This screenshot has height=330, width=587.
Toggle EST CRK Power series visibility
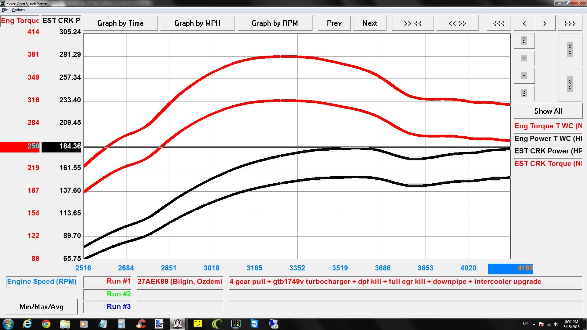pyautogui.click(x=547, y=150)
